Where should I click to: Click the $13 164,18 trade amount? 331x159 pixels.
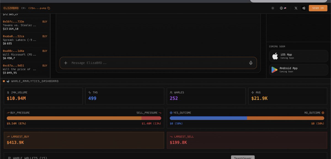(x=11, y=29)
